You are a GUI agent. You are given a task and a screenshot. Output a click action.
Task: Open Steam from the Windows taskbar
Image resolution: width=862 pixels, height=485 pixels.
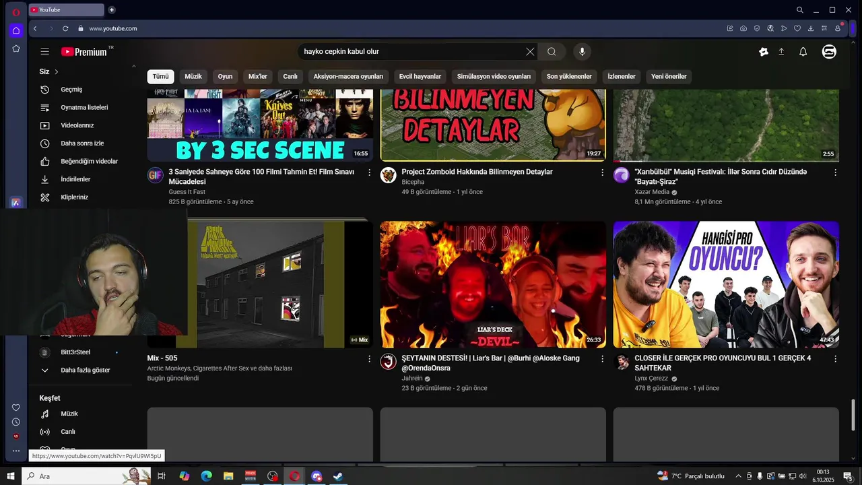[338, 476]
